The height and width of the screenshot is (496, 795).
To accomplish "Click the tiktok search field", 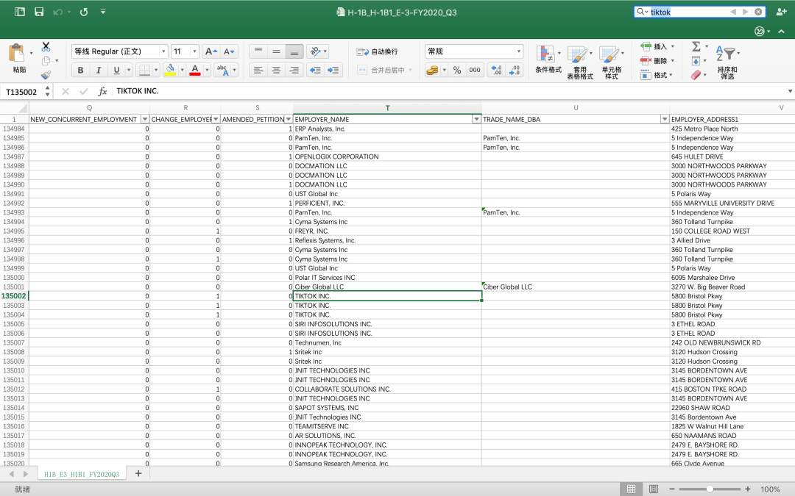I will (688, 12).
